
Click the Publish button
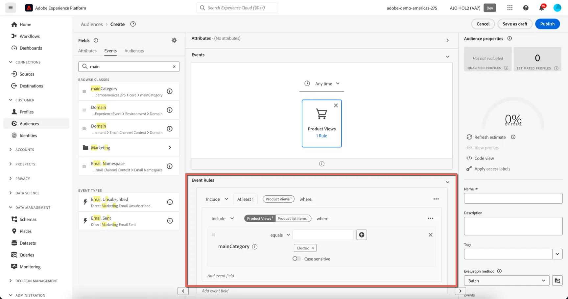point(547,24)
